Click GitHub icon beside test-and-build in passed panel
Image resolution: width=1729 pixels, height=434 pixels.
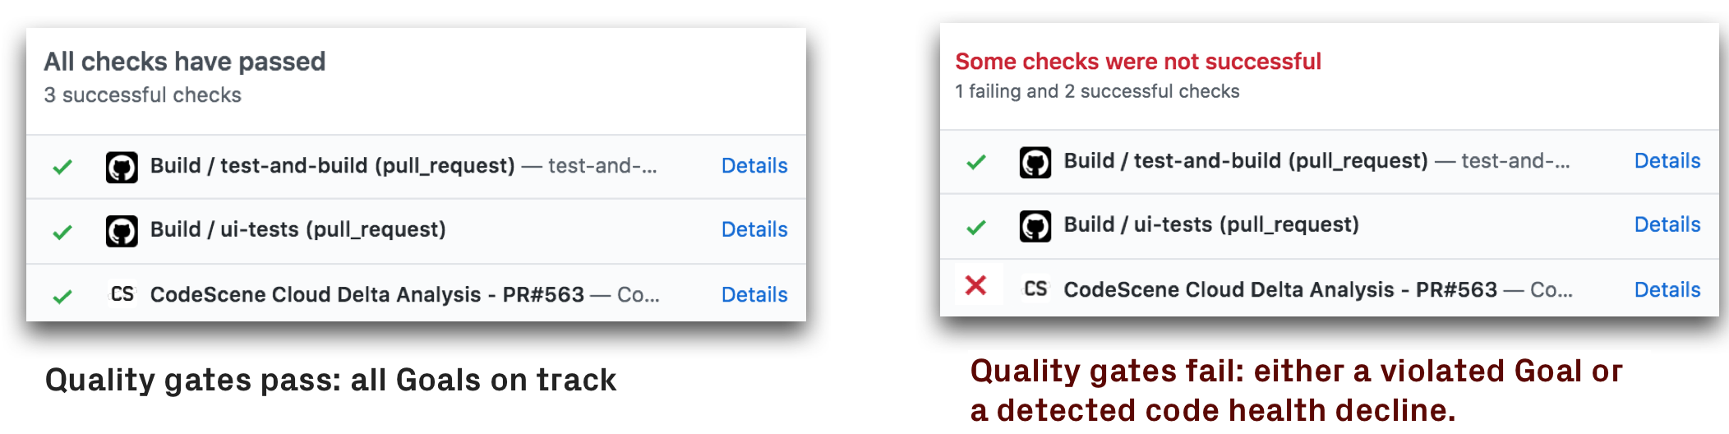click(122, 168)
